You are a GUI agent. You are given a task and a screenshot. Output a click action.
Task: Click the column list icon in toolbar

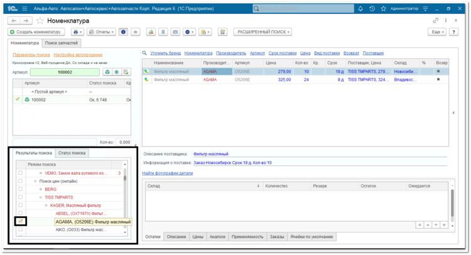[163, 32]
